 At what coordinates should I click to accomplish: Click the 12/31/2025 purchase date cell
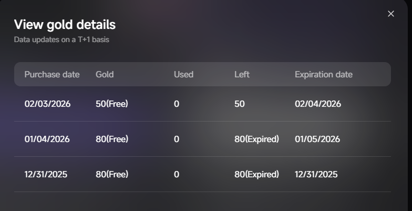46,174
